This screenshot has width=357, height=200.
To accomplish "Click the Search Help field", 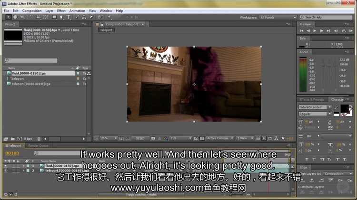I will click(326, 17).
